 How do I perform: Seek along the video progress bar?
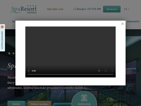click(70, 74)
